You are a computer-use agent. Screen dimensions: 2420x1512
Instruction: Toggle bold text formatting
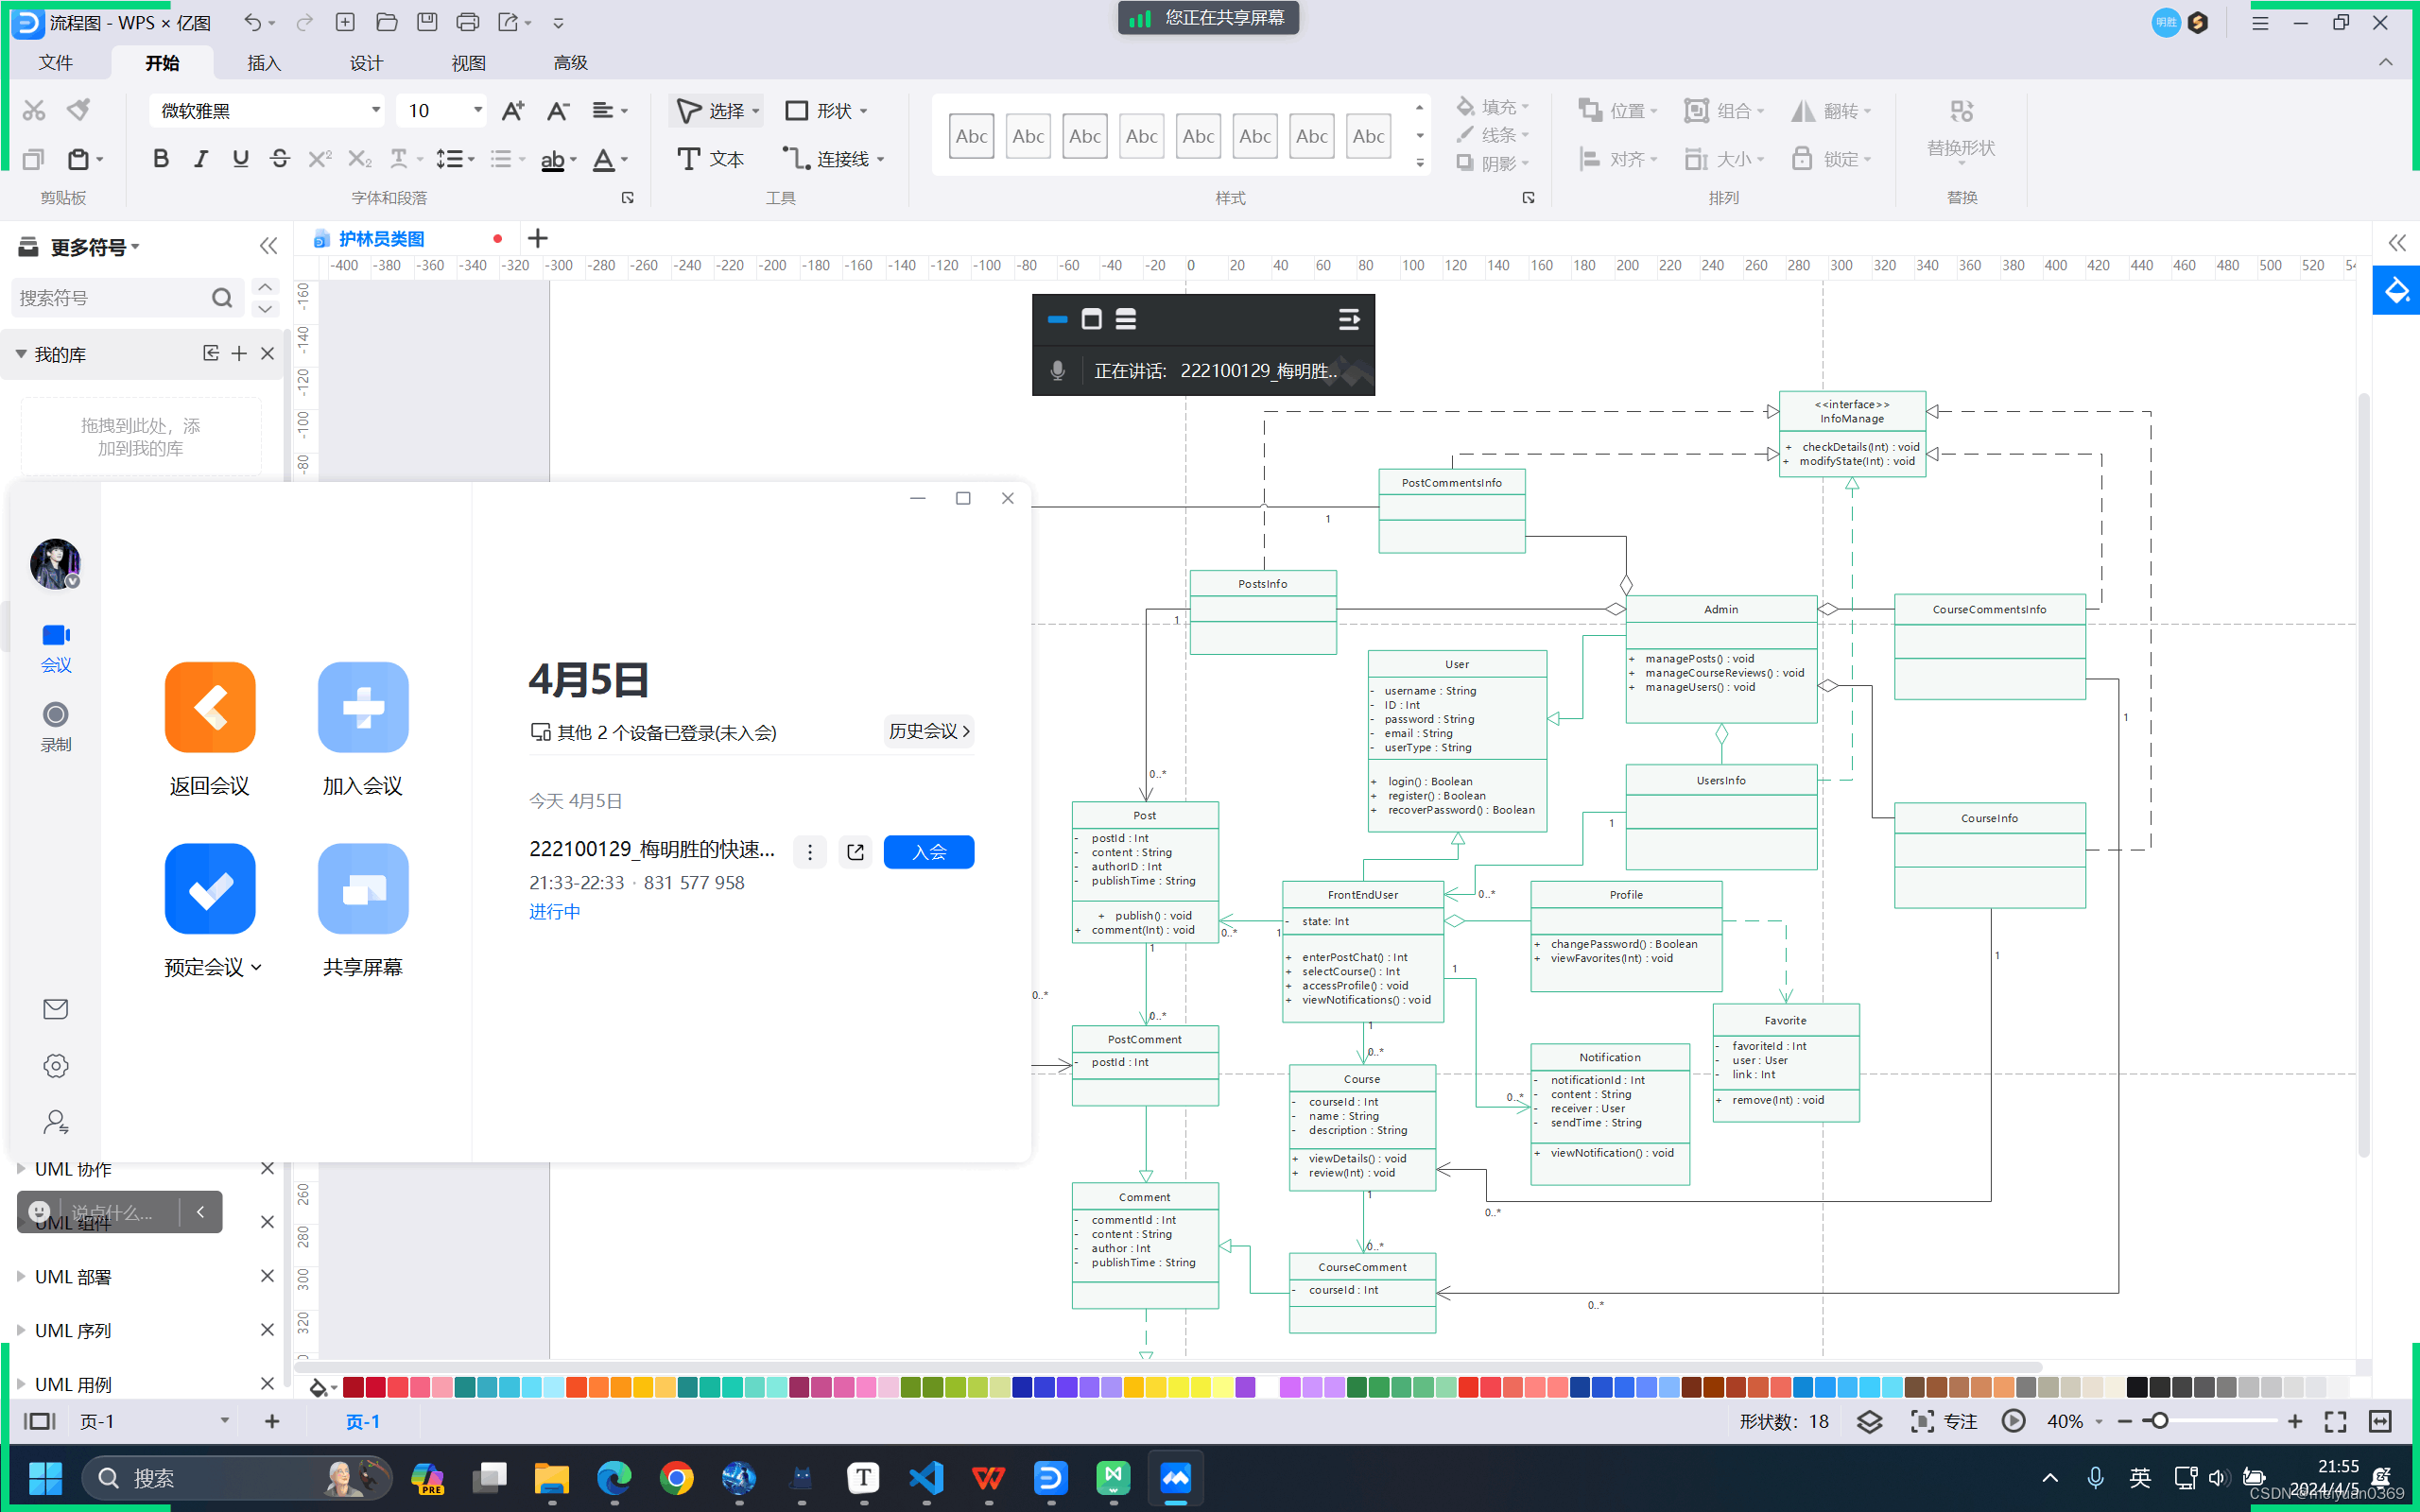pos(160,159)
